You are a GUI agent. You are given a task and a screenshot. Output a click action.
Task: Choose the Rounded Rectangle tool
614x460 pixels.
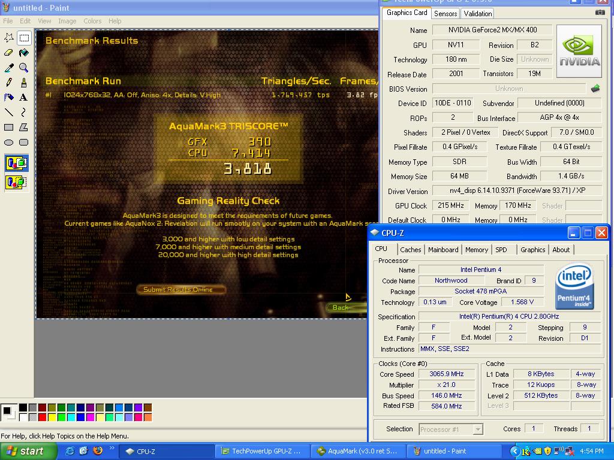click(24, 143)
